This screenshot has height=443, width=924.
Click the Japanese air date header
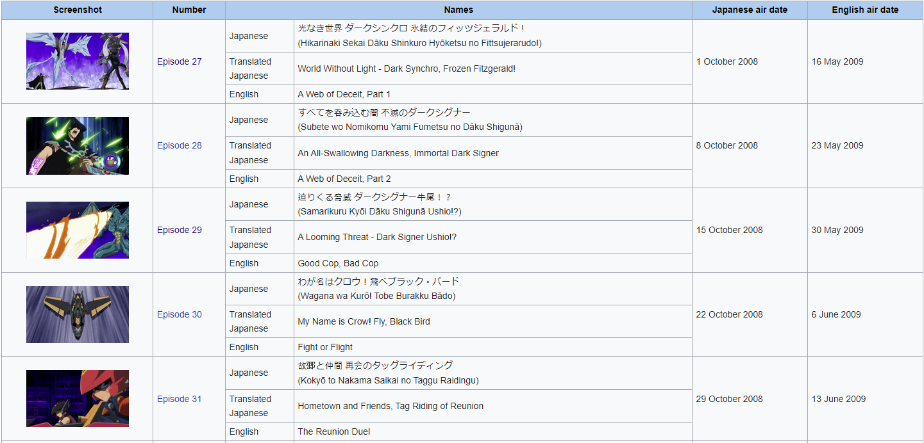[750, 10]
